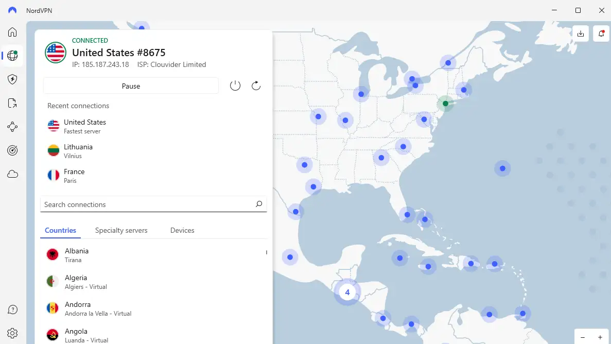Disconnect using the power button
This screenshot has height=344, width=611.
tap(235, 85)
